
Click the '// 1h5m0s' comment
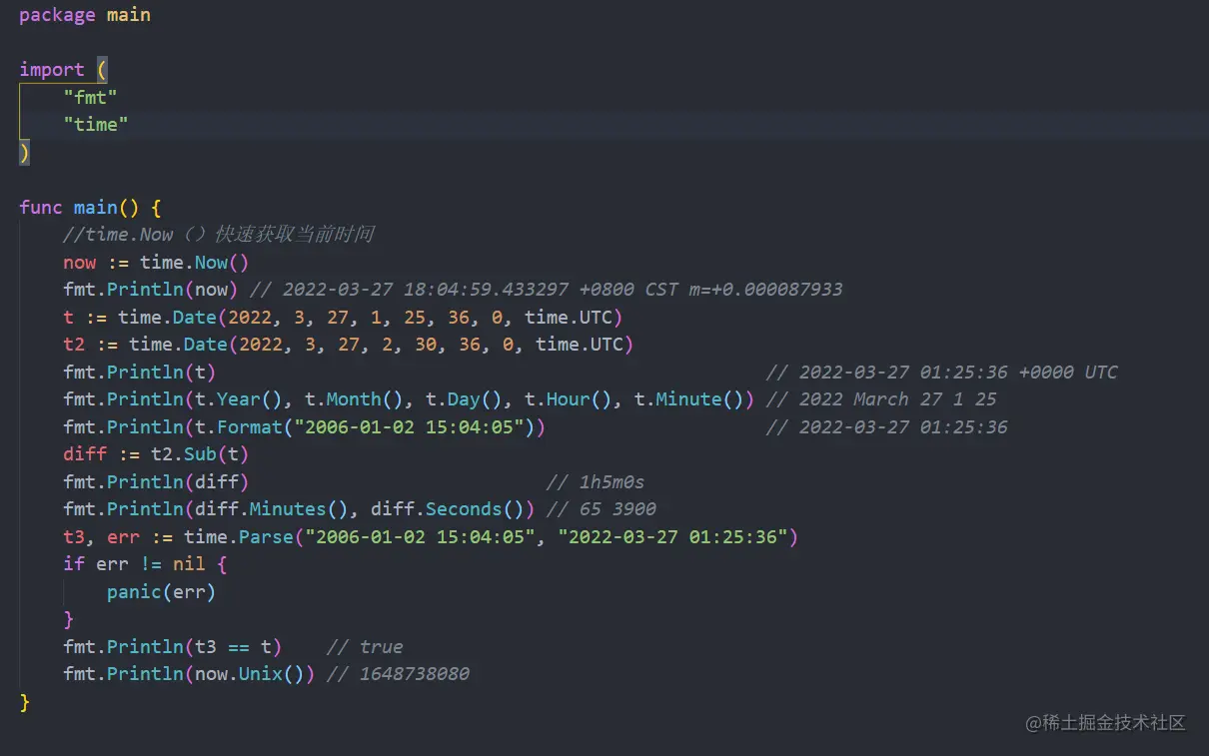pyautogui.click(x=596, y=481)
